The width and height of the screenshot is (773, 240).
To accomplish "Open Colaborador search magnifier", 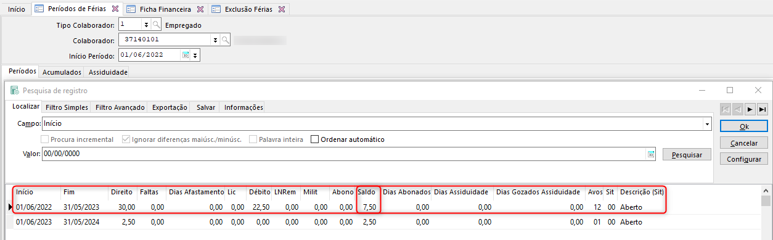I will tap(226, 40).
